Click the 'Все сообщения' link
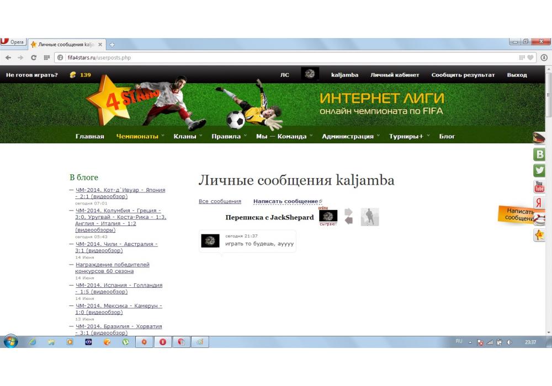The height and width of the screenshot is (386, 552). [220, 201]
